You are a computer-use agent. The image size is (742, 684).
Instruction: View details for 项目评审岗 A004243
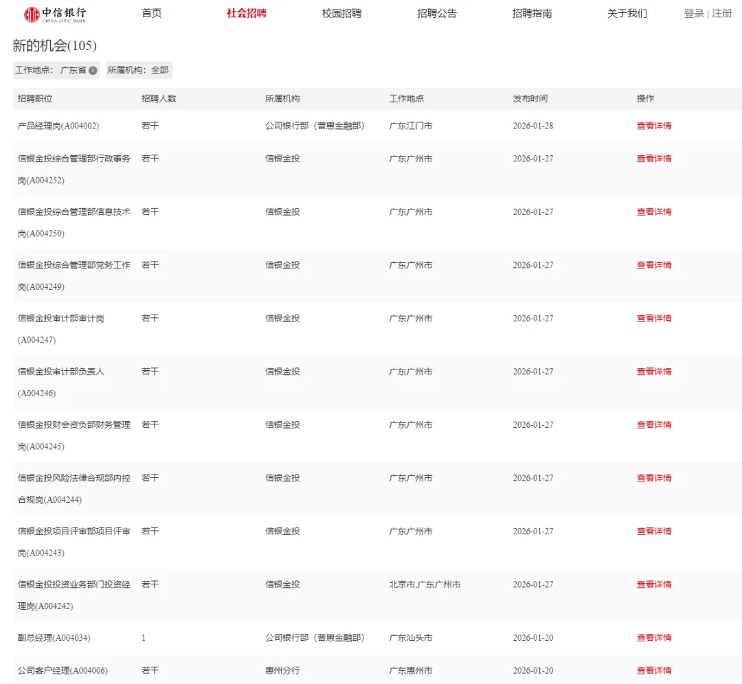click(654, 532)
